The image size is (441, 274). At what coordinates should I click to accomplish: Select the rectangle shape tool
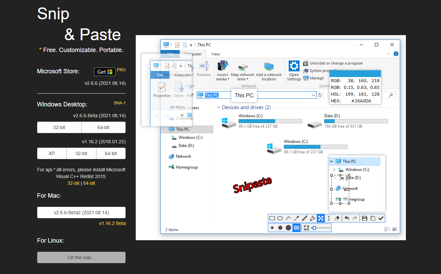pyautogui.click(x=272, y=218)
